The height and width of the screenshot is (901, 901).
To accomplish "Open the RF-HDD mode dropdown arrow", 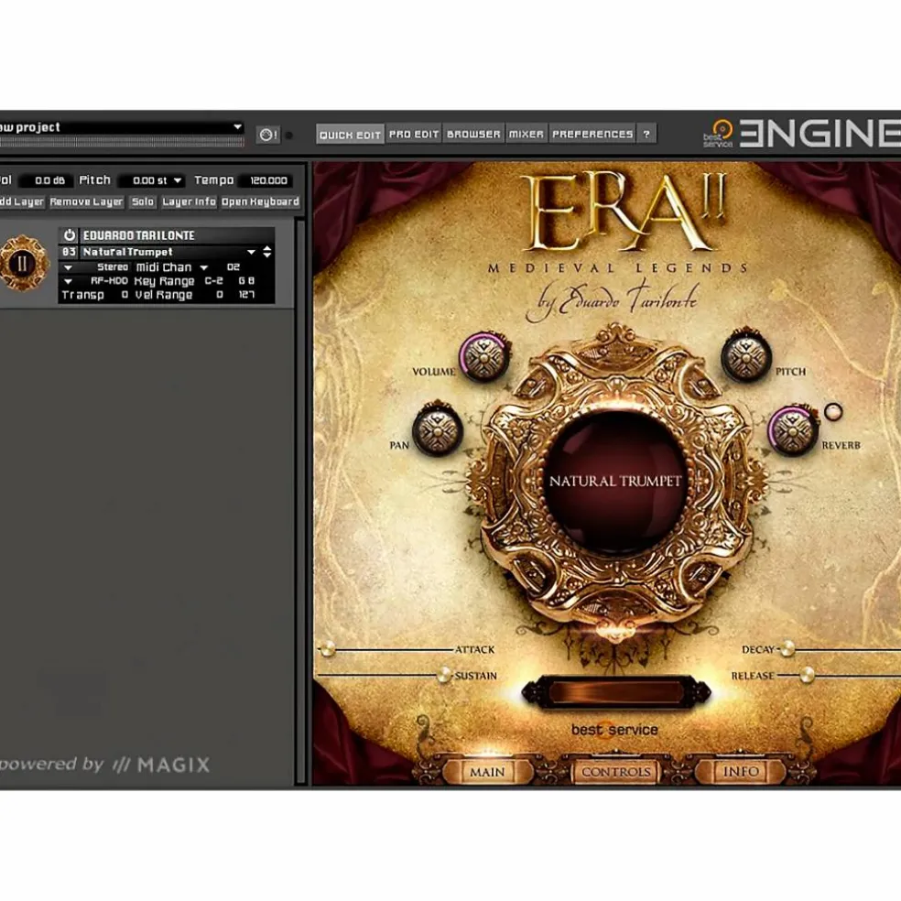I will click(x=68, y=281).
